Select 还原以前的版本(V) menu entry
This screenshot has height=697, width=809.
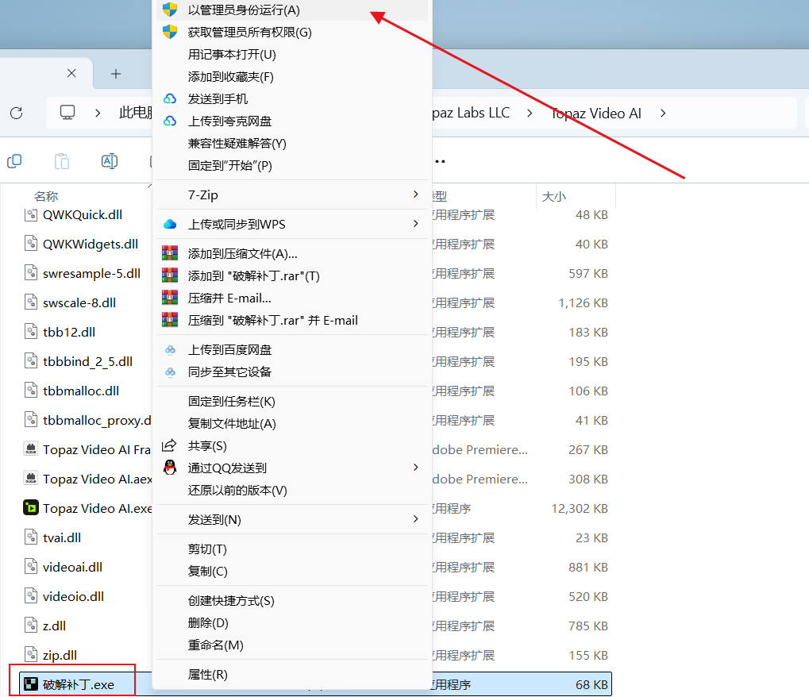pyautogui.click(x=291, y=490)
